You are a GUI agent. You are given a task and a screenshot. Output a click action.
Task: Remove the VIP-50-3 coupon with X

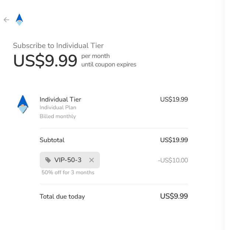click(x=91, y=160)
